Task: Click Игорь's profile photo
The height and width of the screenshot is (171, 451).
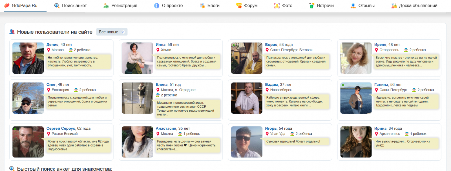Action: [247, 142]
